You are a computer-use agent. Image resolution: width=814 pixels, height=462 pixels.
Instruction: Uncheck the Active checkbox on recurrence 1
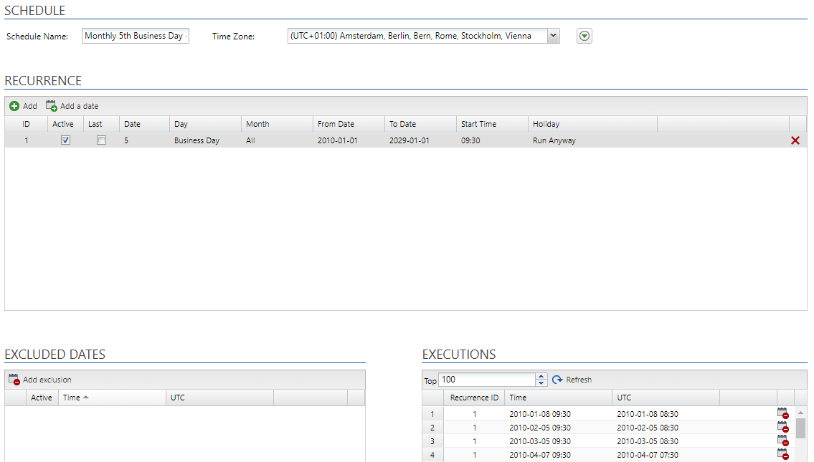pyautogui.click(x=65, y=140)
